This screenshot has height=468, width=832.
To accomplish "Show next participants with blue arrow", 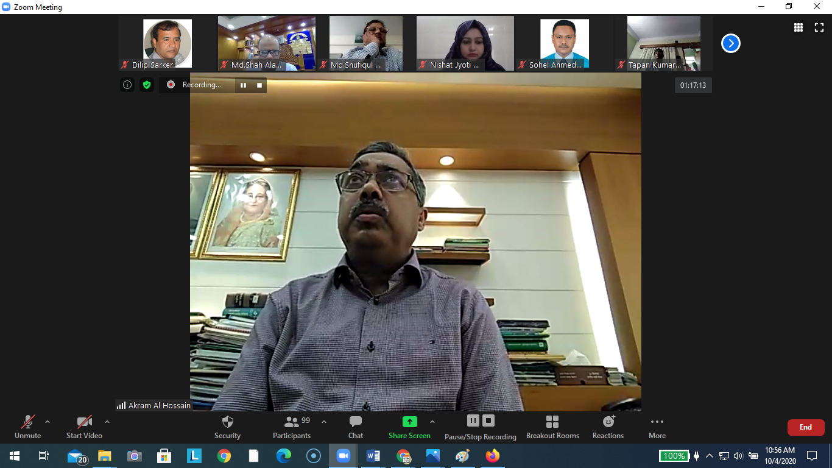I will pyautogui.click(x=731, y=43).
